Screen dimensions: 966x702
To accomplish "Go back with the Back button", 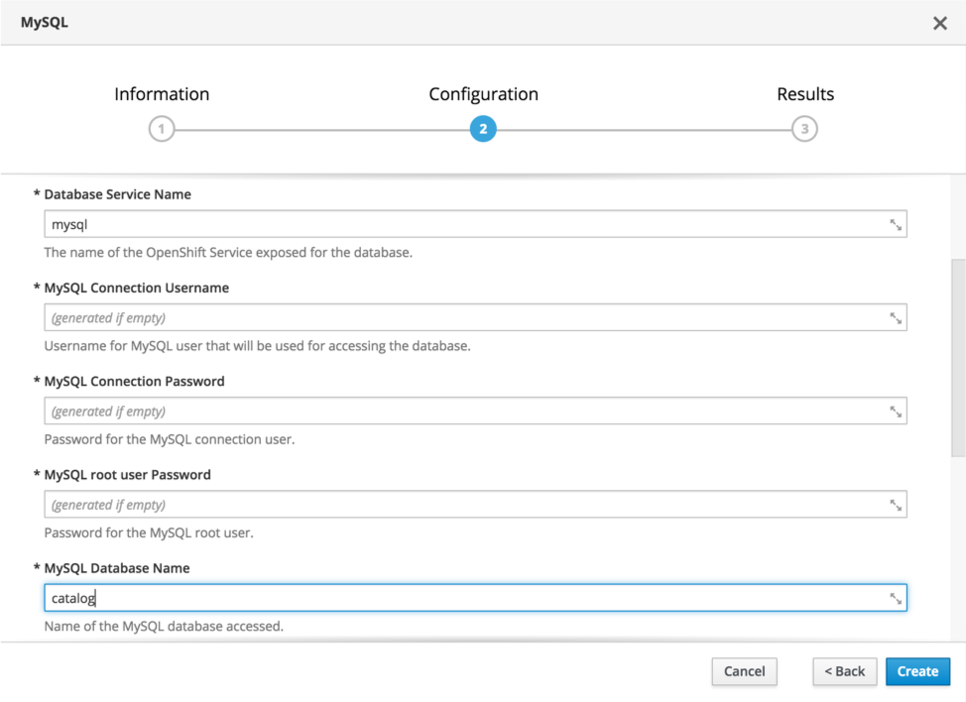I will (845, 671).
